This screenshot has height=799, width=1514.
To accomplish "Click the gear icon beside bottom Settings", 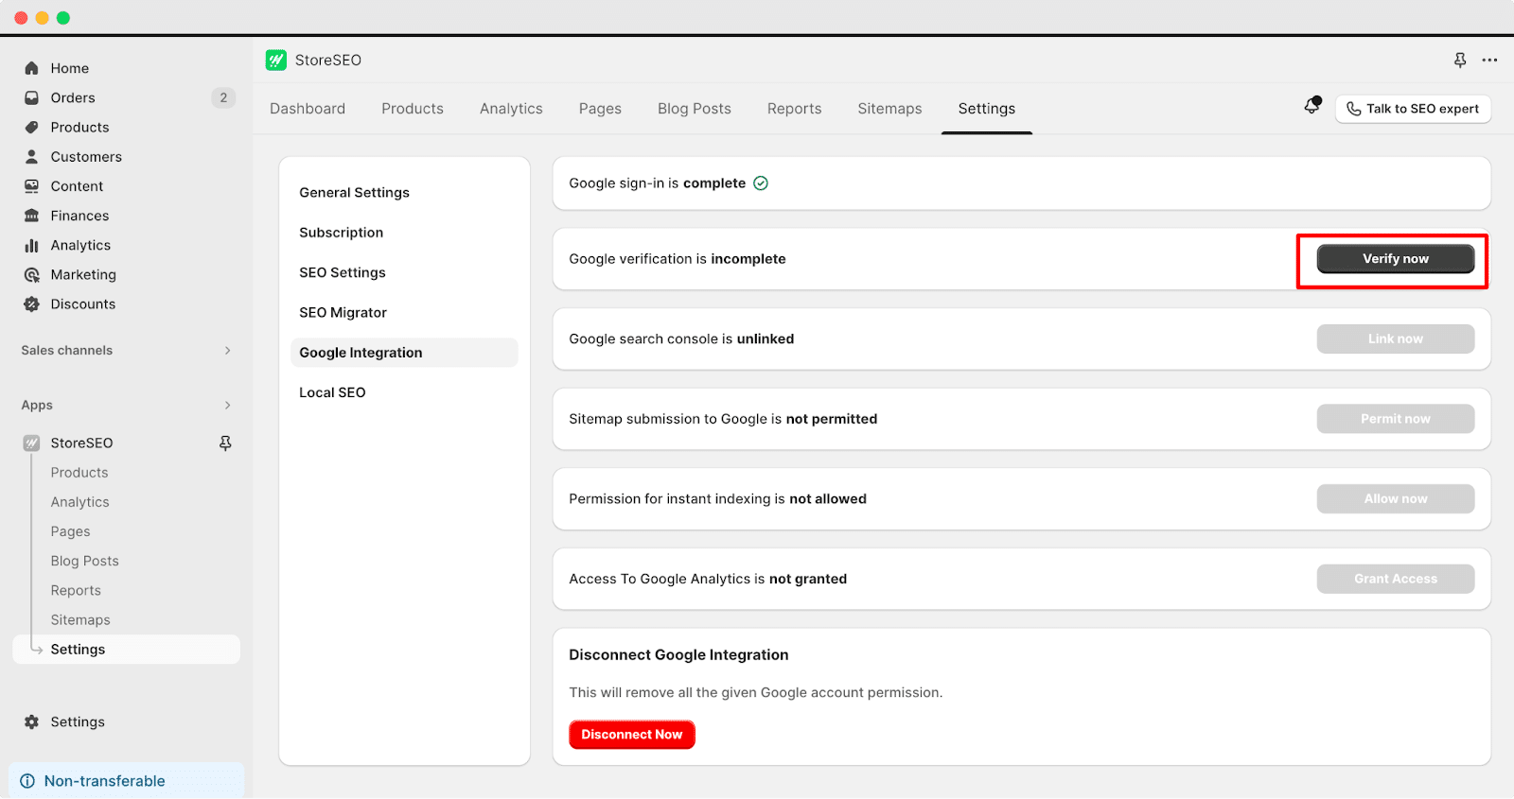I will 31,721.
